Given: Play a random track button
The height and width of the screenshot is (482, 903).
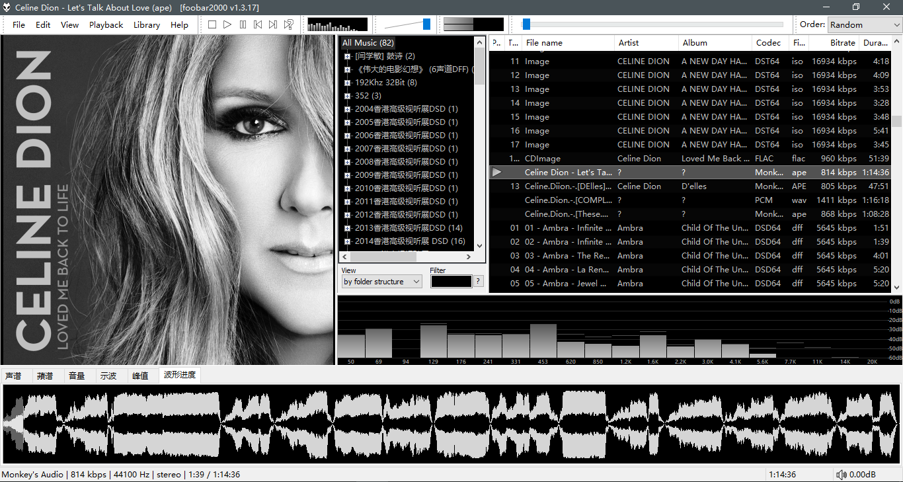Looking at the screenshot, I should pyautogui.click(x=289, y=24).
